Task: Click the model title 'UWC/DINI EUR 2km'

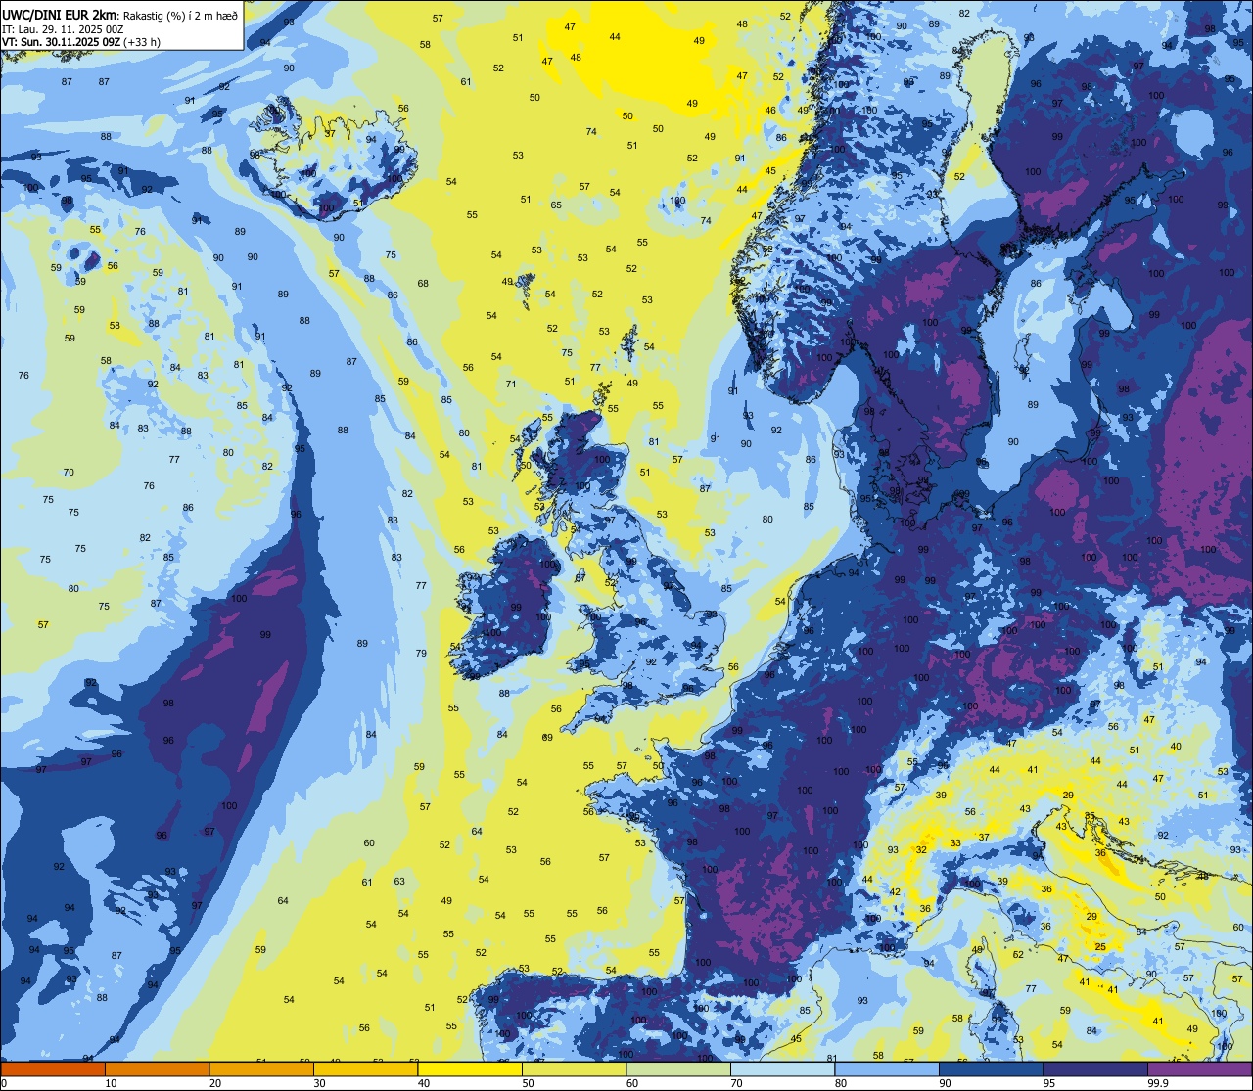Action: (x=60, y=14)
